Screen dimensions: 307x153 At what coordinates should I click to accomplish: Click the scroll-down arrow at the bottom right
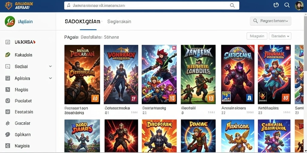click(305, 151)
